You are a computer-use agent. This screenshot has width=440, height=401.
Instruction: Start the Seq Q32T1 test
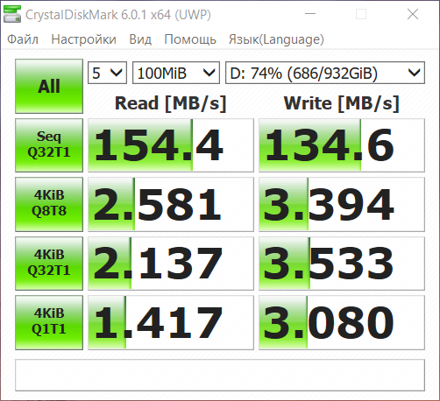coord(49,145)
